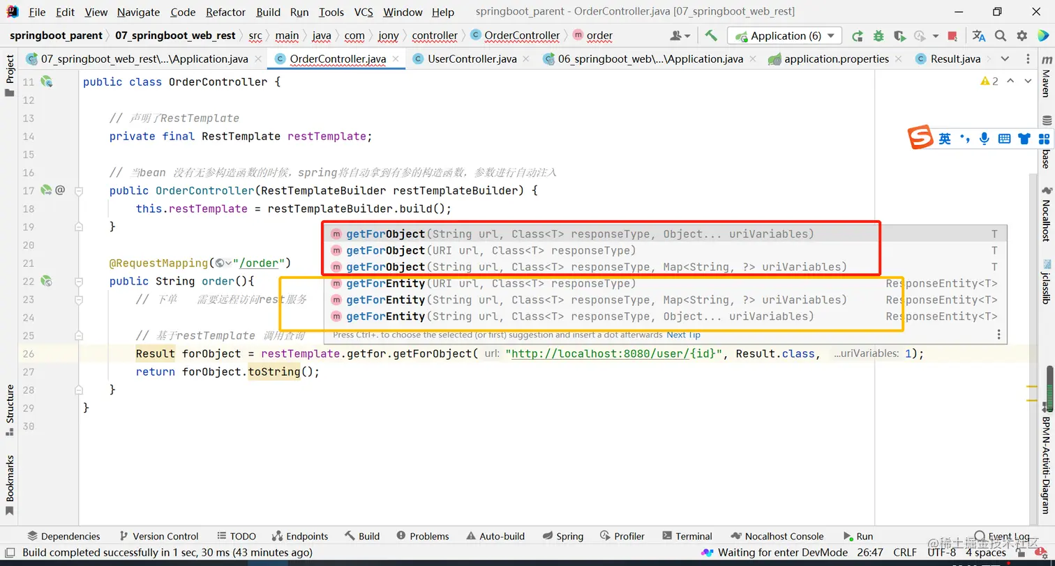Open the Nocalhost Console tool window

(x=777, y=536)
